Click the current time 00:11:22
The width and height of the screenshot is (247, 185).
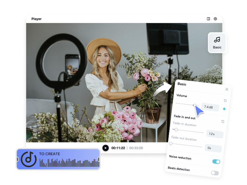coord(118,148)
